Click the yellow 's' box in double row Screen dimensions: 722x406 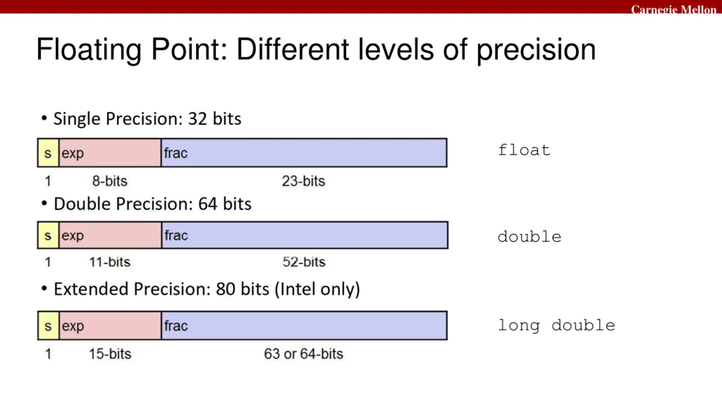(48, 235)
